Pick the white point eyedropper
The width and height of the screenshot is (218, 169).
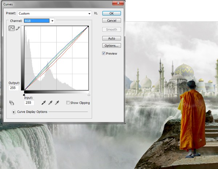click(x=57, y=103)
